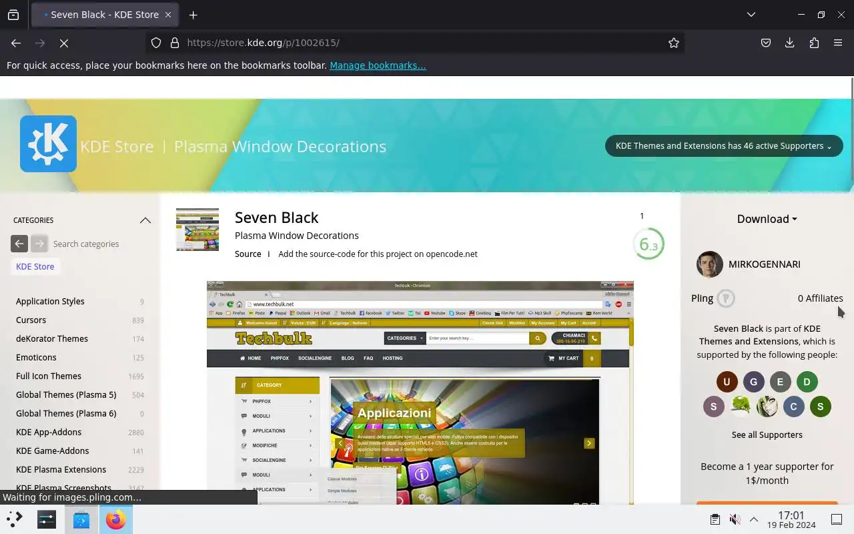Collapse the Categories panel
Screen dimensions: 854x534
[x=145, y=220]
